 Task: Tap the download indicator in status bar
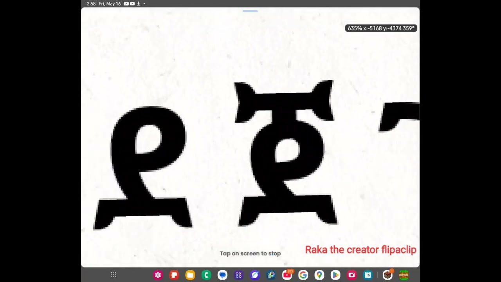click(138, 4)
